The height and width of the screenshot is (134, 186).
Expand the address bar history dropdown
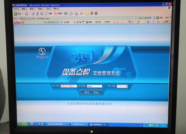tap(154, 18)
